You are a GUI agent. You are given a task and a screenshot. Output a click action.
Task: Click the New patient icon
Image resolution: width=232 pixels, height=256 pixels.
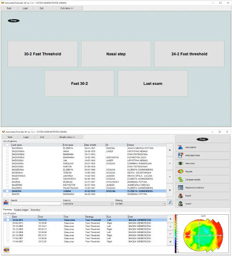(180, 147)
